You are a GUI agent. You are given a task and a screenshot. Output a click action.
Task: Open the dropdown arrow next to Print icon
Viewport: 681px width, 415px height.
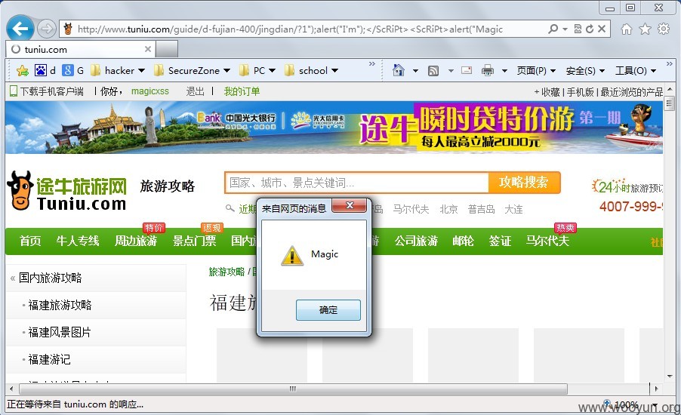pos(504,70)
